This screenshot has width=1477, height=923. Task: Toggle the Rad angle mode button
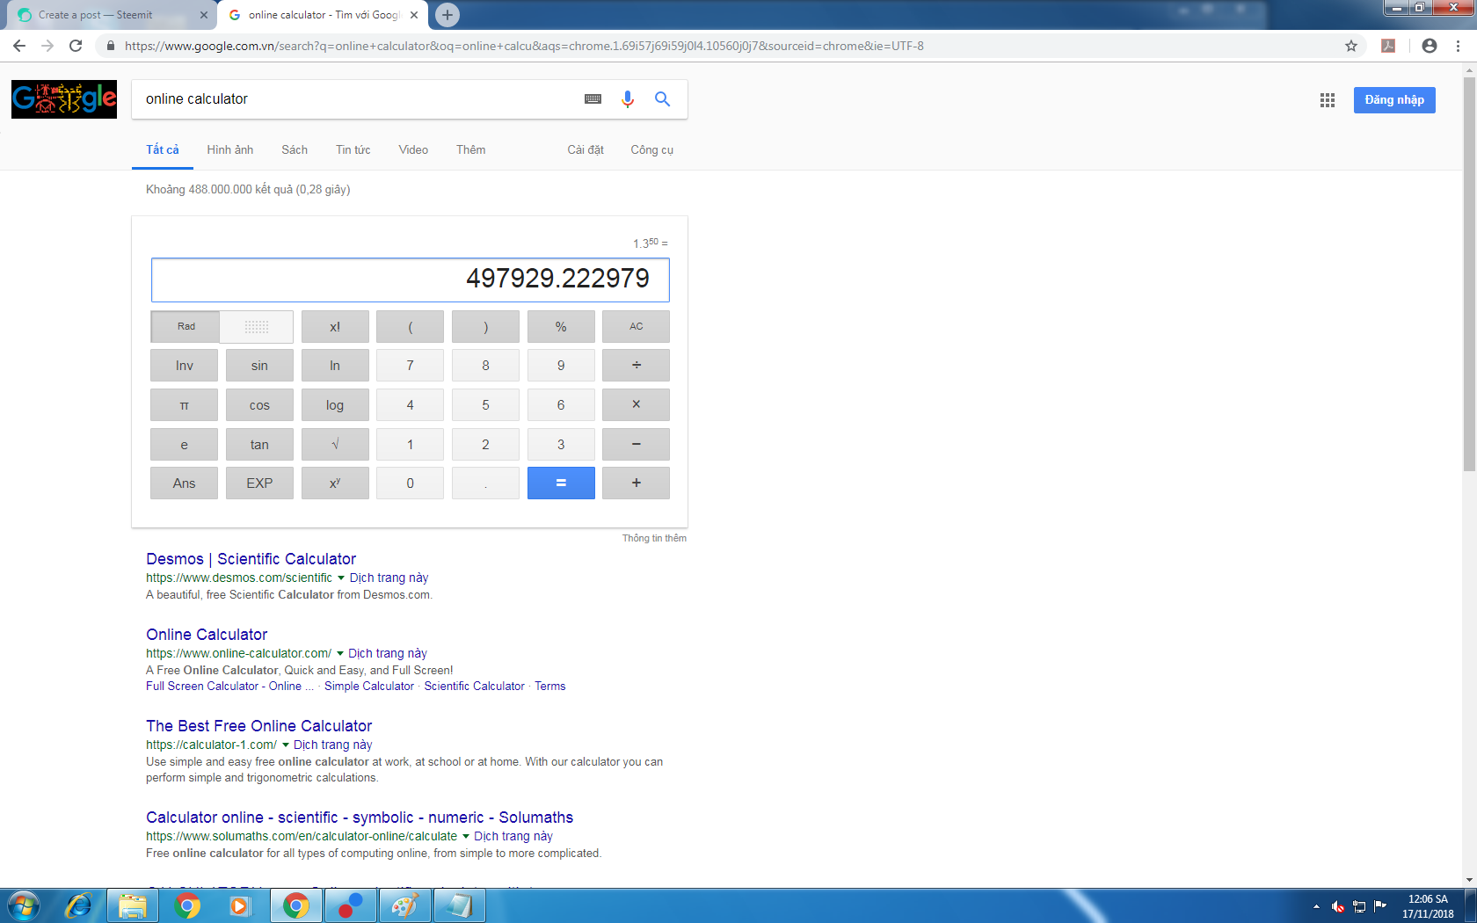186,327
